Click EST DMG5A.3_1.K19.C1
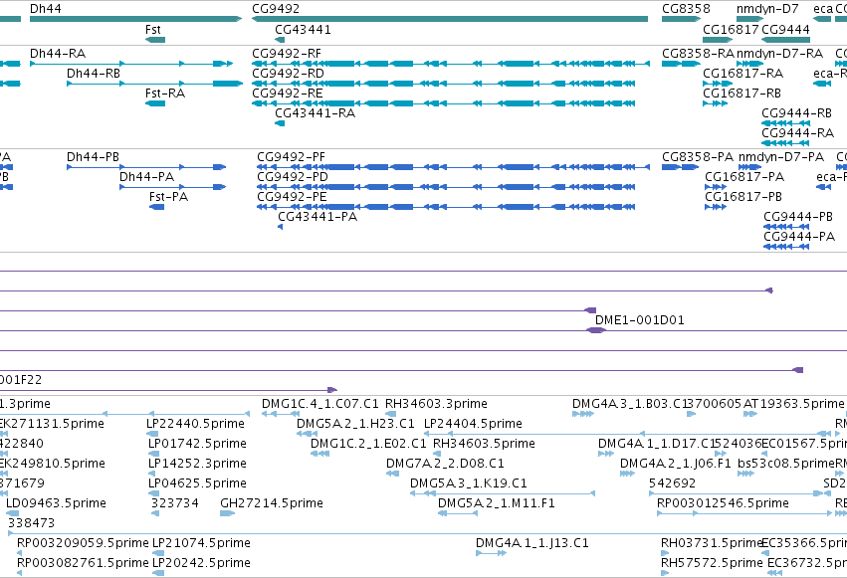 503,493
